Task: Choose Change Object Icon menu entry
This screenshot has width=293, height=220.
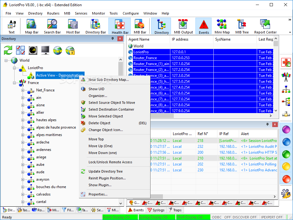Action: tap(115, 130)
